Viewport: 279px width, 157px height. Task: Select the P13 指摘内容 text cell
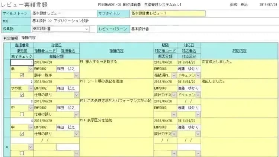click(116, 108)
